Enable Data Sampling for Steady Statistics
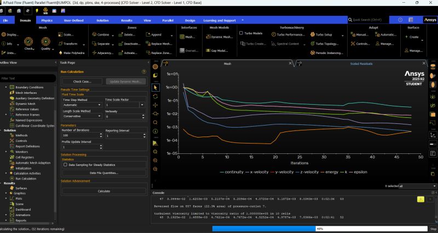 tap(65, 165)
